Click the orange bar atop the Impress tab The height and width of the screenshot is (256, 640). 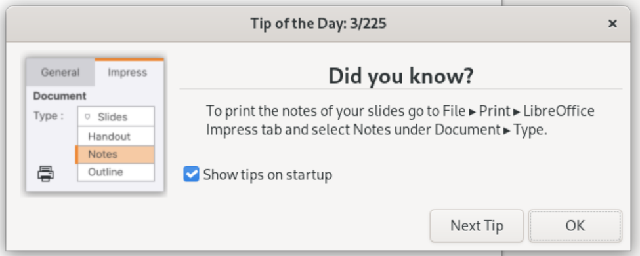[129, 60]
